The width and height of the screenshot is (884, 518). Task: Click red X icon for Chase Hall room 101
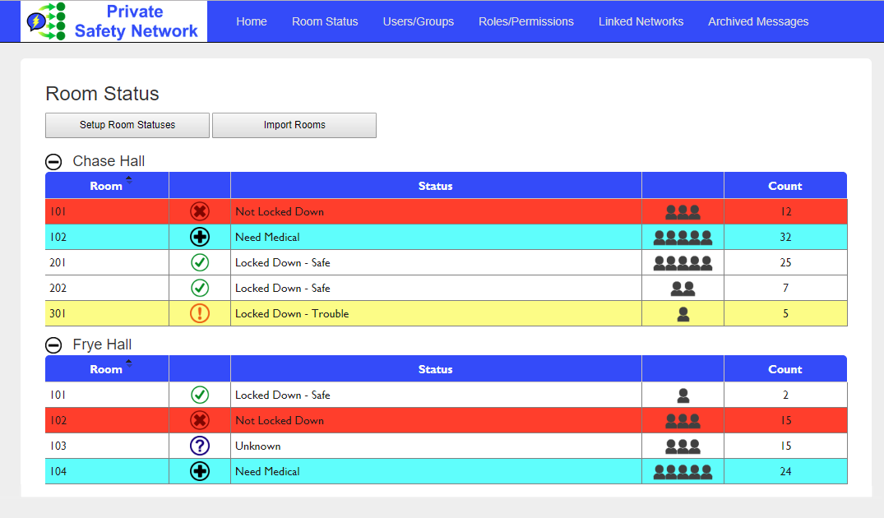(x=200, y=211)
